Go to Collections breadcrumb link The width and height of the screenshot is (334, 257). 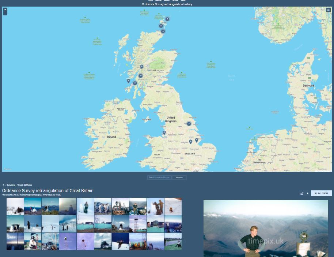(11, 185)
